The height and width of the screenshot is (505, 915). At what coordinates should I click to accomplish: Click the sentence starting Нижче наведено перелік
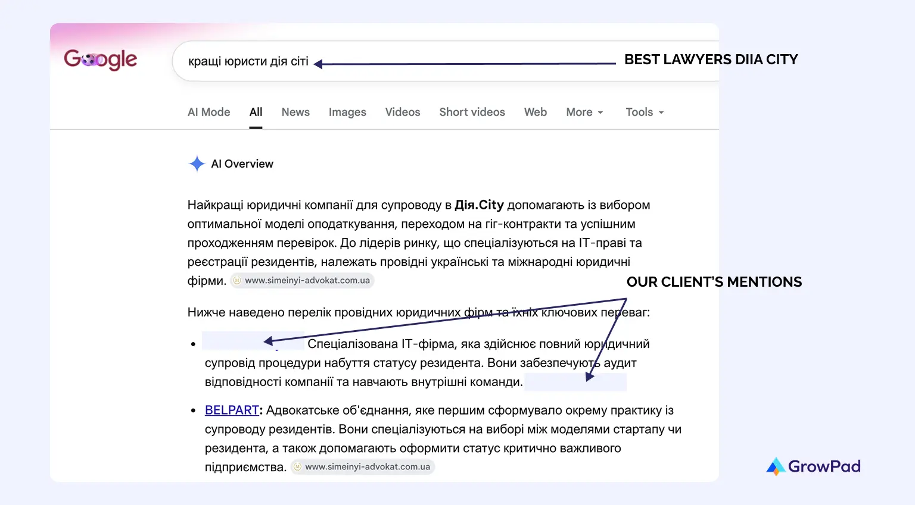(419, 312)
